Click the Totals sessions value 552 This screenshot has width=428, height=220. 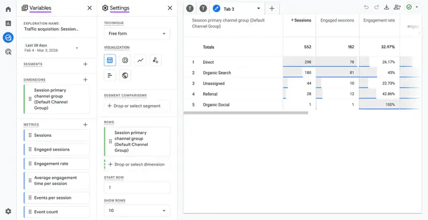click(308, 47)
